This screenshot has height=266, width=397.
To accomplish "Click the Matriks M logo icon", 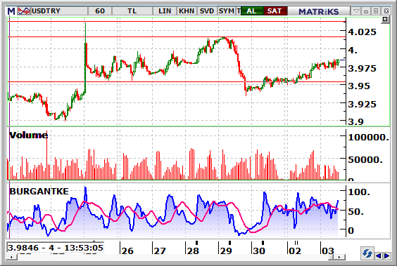I will (11, 11).
